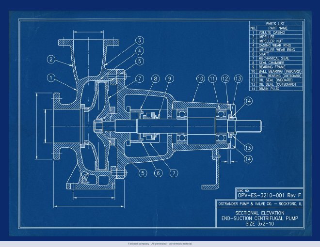Click callout balloon 7 beside balloon 8

click(140, 78)
